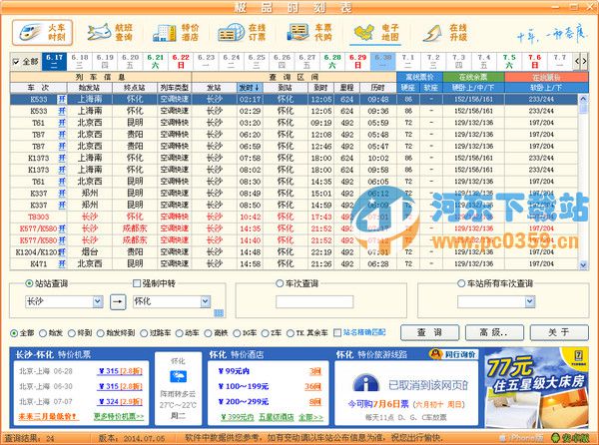Click the train table scrollbar up arrow
Viewport: 599px width, 445px height.
(583, 99)
